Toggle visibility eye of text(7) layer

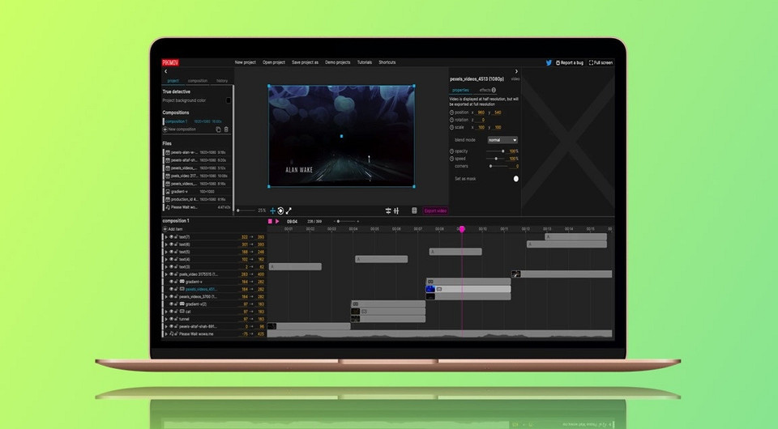172,237
